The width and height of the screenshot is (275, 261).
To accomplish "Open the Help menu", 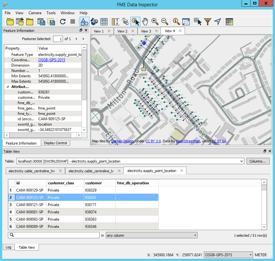I will (83, 13).
